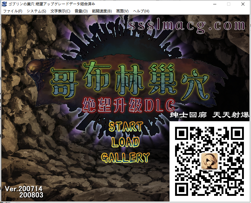Select LOAD to load a save

point(126,142)
